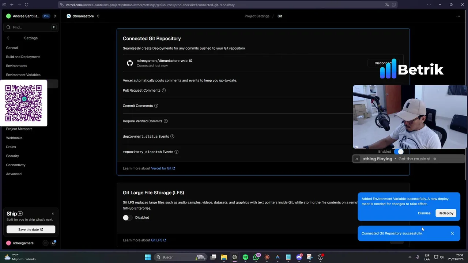The image size is (468, 263).
Task: Open the volume tray icon
Action: 442,257
